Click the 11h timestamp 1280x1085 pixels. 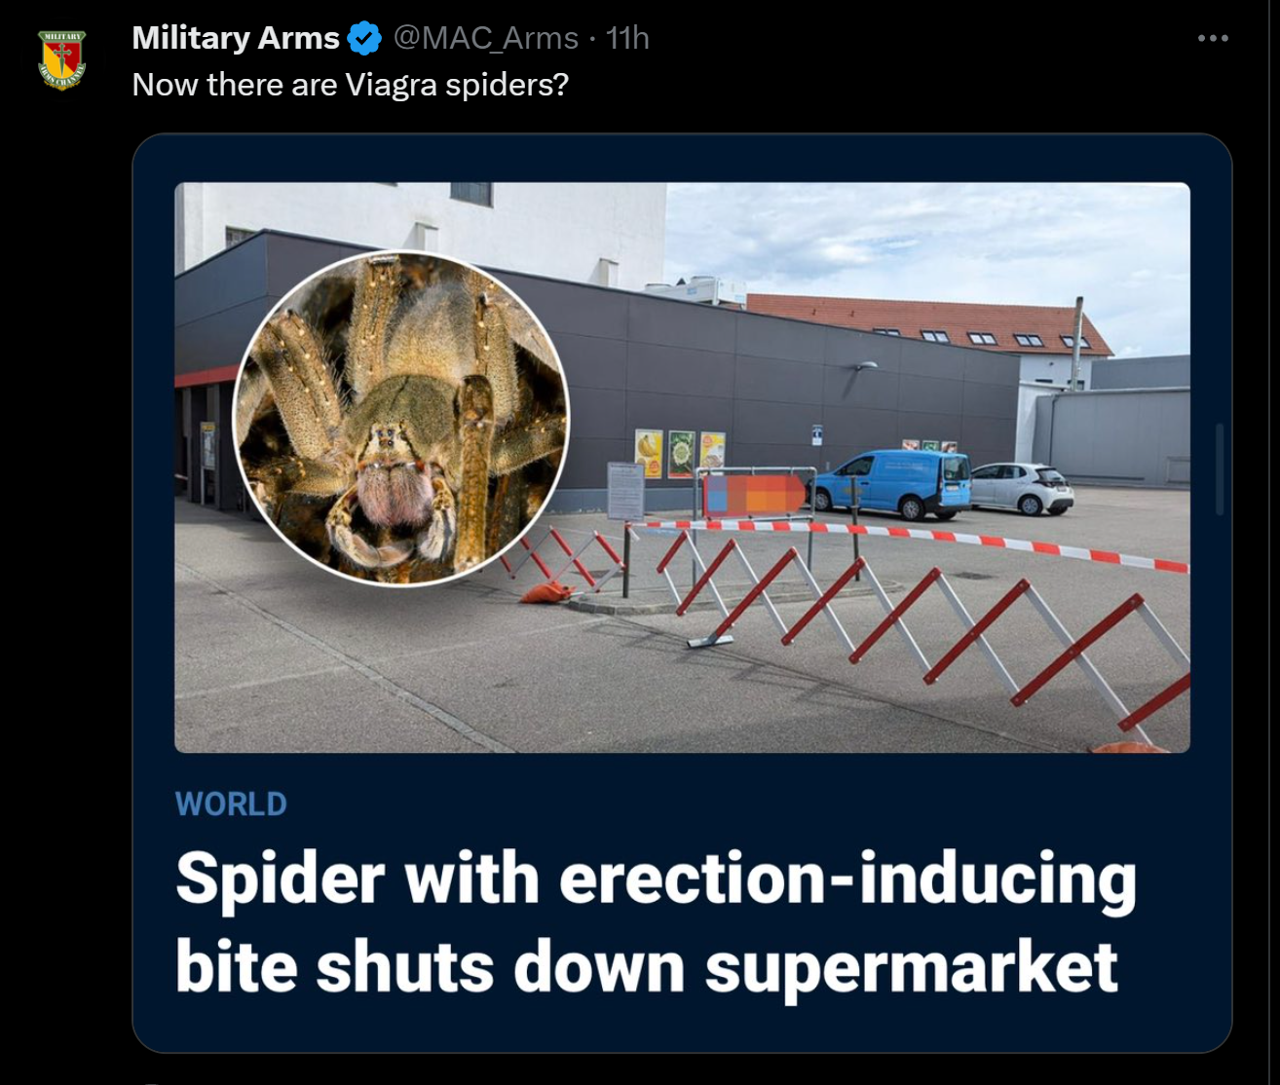(627, 38)
